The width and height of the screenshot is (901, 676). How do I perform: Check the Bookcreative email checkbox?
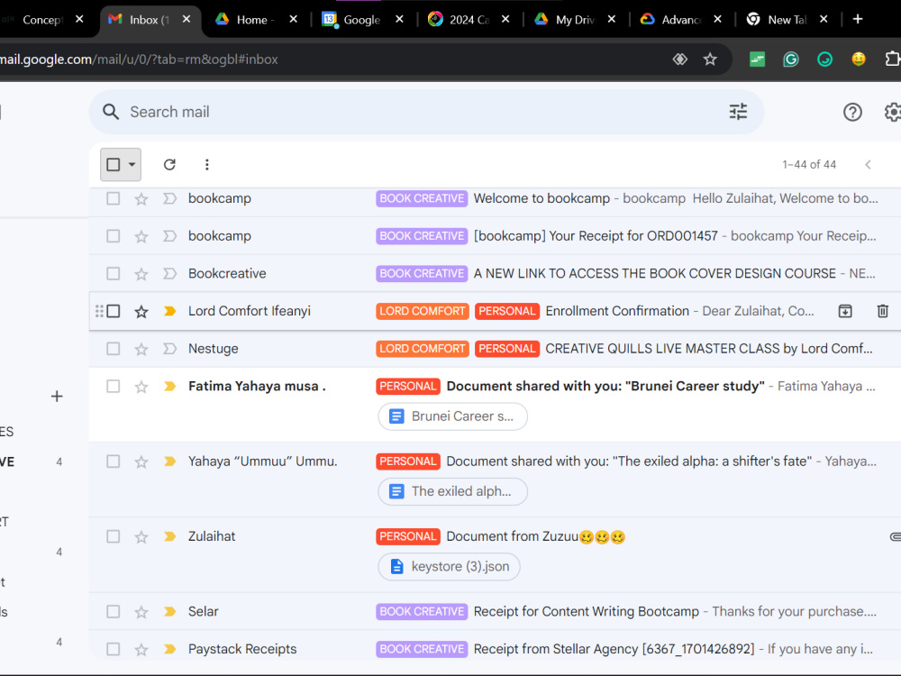point(114,274)
